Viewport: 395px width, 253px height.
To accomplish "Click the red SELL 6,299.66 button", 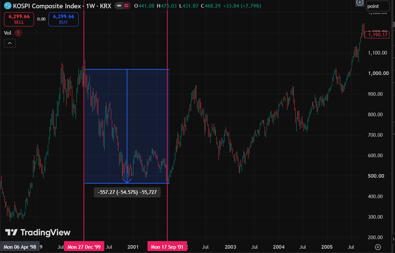I will (19, 19).
